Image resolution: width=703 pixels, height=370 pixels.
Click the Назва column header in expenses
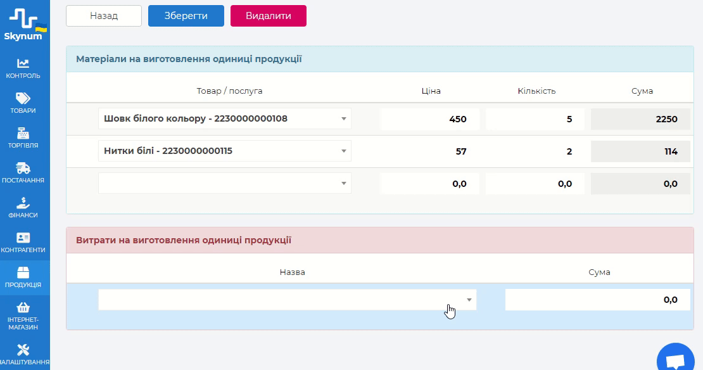(293, 272)
